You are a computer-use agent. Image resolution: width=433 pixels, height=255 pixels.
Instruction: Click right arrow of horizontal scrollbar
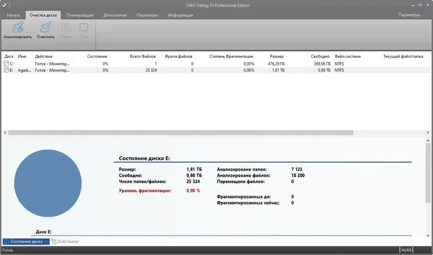coord(428,132)
